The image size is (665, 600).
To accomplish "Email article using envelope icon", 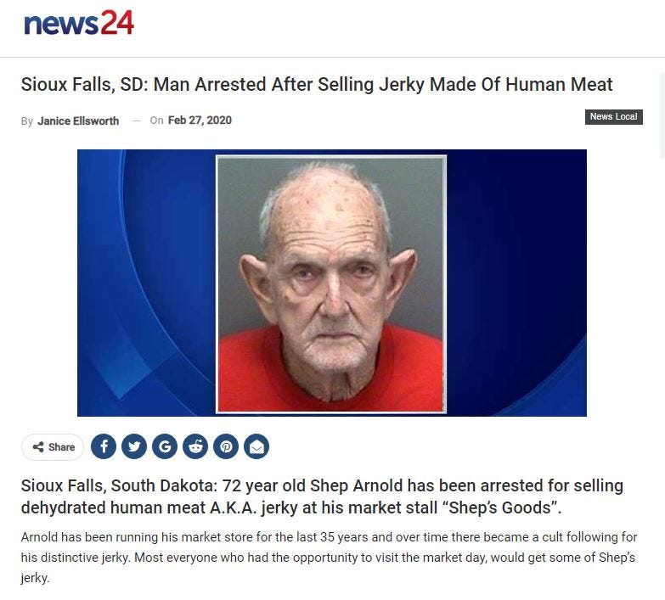I will [x=256, y=446].
